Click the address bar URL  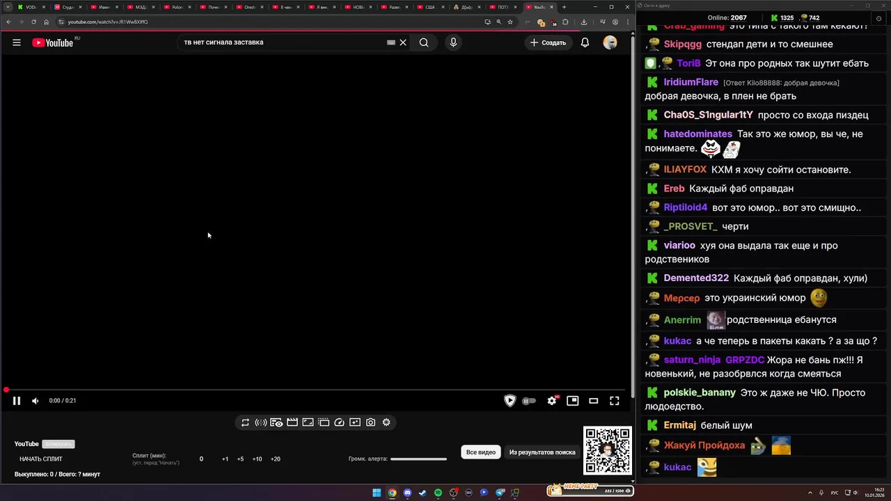coord(108,22)
